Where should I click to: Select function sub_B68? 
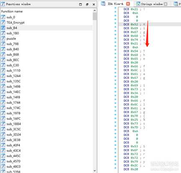13,54
